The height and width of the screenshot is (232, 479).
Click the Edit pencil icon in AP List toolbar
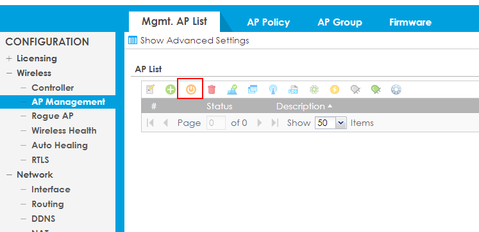150,89
